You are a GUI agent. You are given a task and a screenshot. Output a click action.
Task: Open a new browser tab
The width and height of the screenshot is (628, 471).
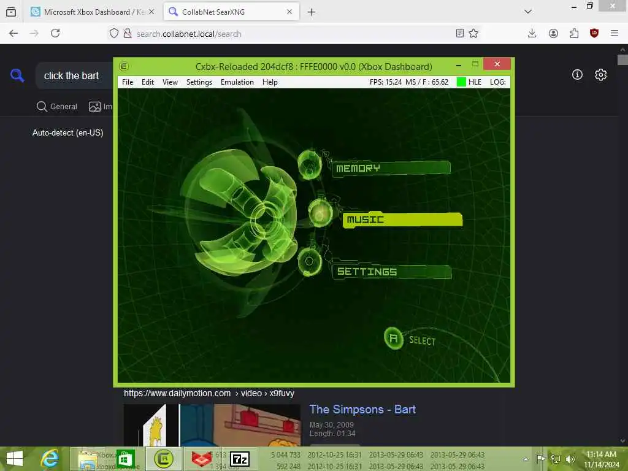[x=311, y=12]
